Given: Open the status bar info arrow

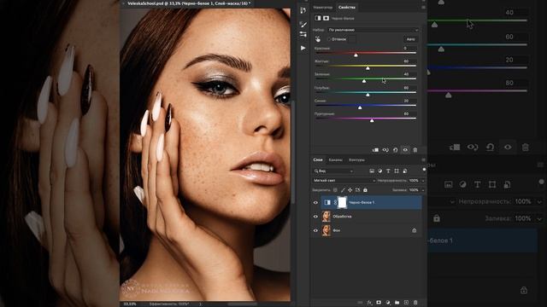Looking at the screenshot, I should coord(200,304).
